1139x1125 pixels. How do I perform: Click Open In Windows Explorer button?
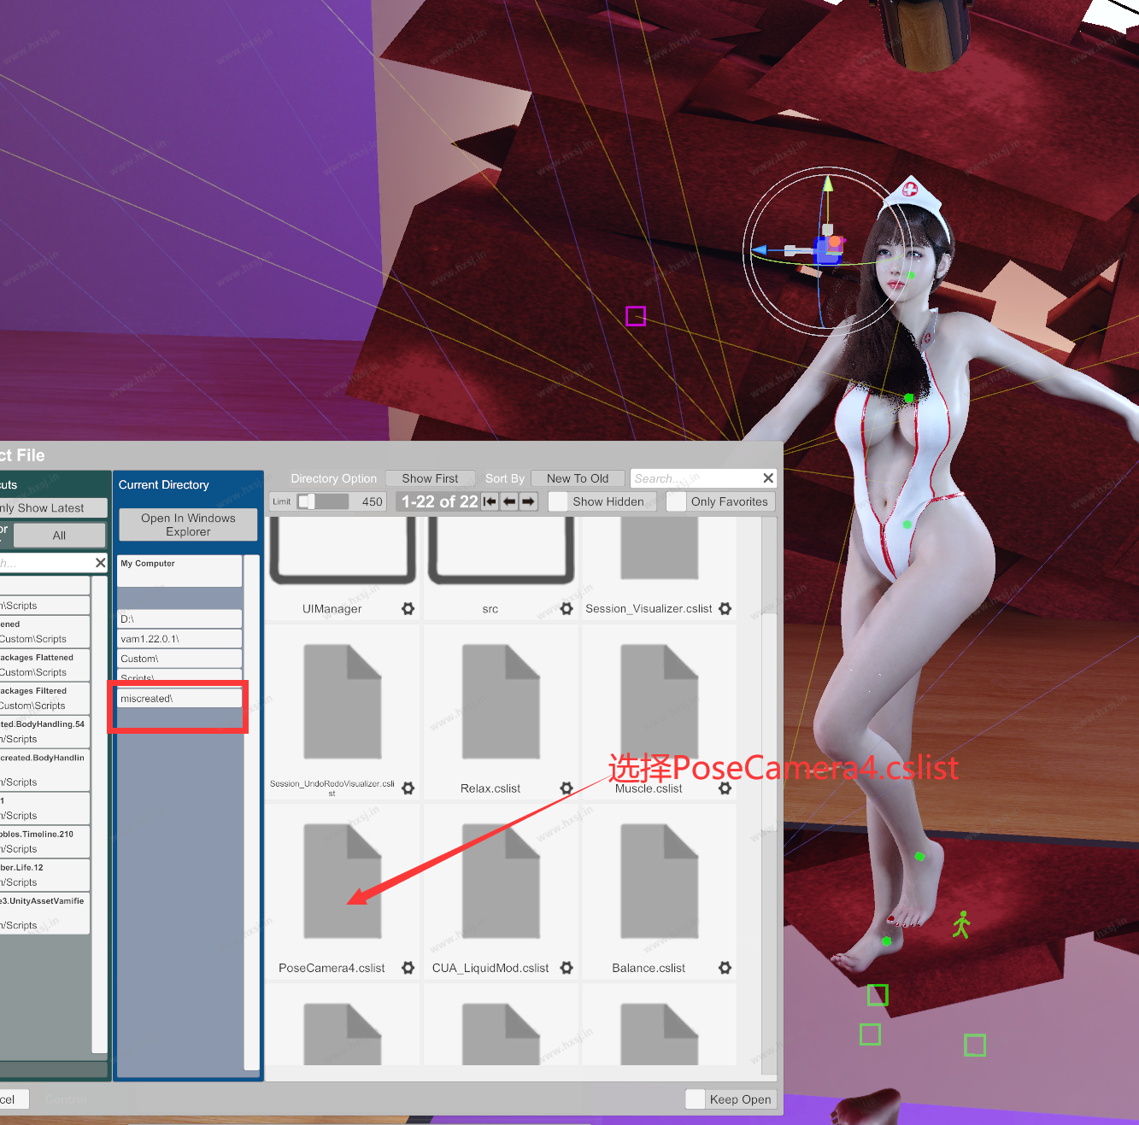click(x=188, y=524)
